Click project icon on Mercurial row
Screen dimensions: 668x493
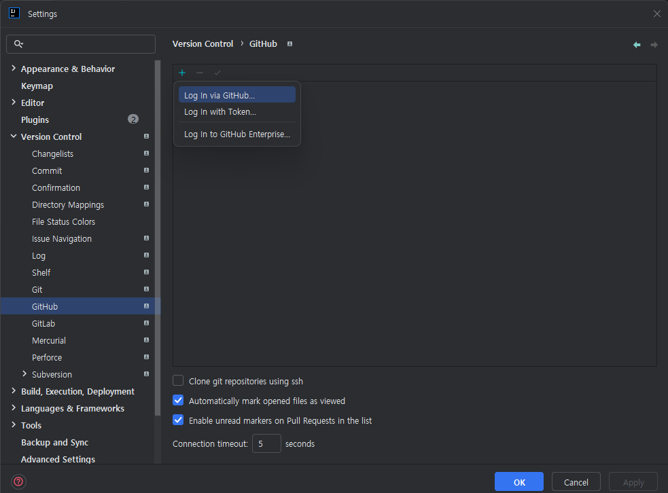(x=147, y=340)
